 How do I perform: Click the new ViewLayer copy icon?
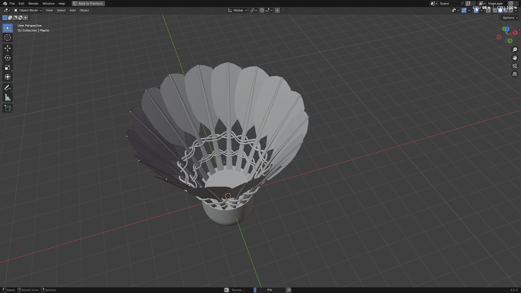click(510, 4)
